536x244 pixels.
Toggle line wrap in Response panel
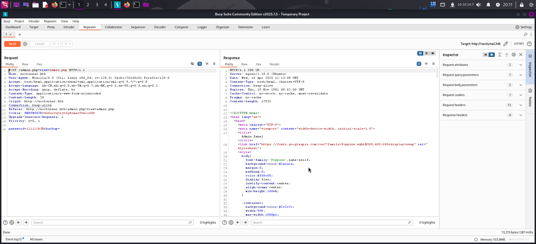[x=419, y=64]
